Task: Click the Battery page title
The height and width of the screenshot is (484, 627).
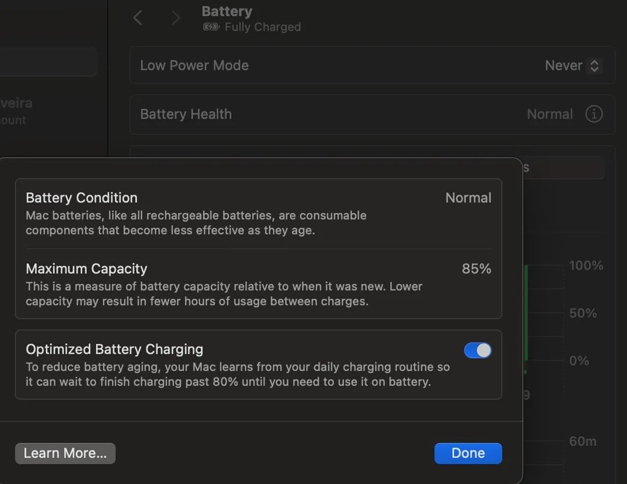Action: [x=227, y=11]
